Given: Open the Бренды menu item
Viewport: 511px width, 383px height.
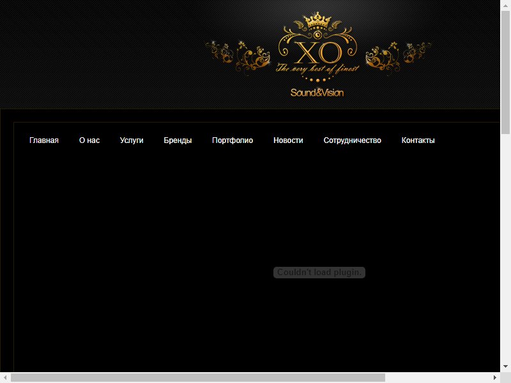Looking at the screenshot, I should pos(178,140).
